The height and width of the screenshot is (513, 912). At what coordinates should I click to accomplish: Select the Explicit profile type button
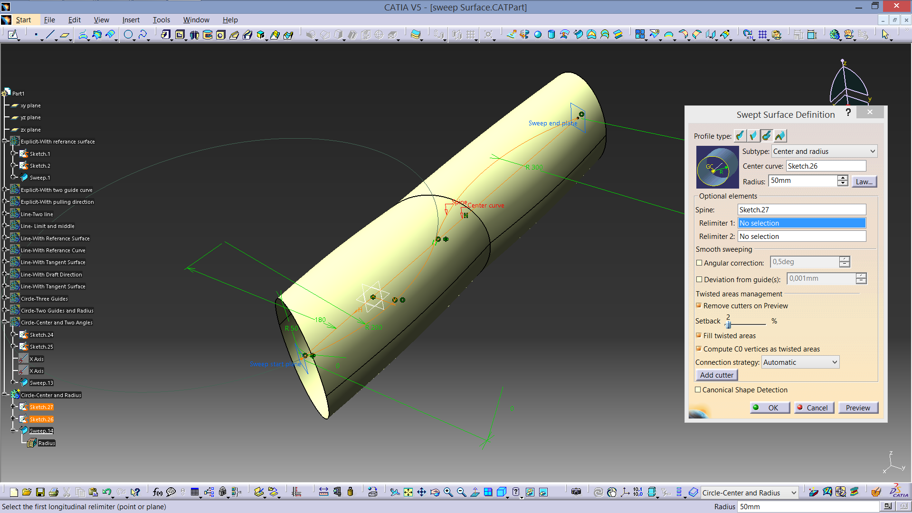point(740,136)
